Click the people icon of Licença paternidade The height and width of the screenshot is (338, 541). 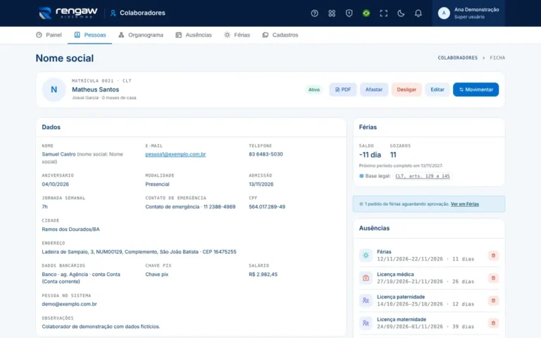[366, 301]
